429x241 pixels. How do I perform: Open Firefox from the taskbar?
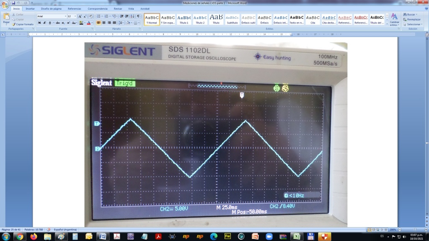pos(34,236)
